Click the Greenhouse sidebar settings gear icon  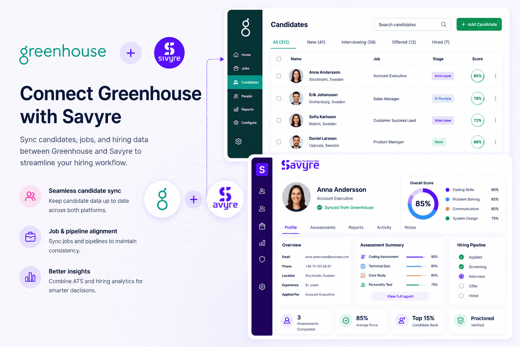[x=238, y=141]
